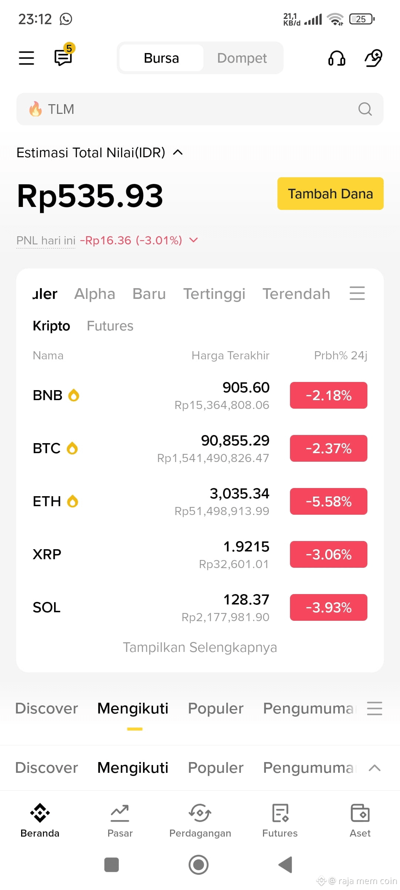This screenshot has height=890, width=400.
Task: Select the Tertinggi tab
Action: (214, 294)
